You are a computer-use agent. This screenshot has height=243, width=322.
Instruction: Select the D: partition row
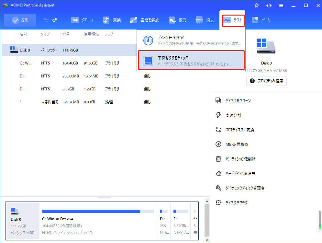point(106,76)
